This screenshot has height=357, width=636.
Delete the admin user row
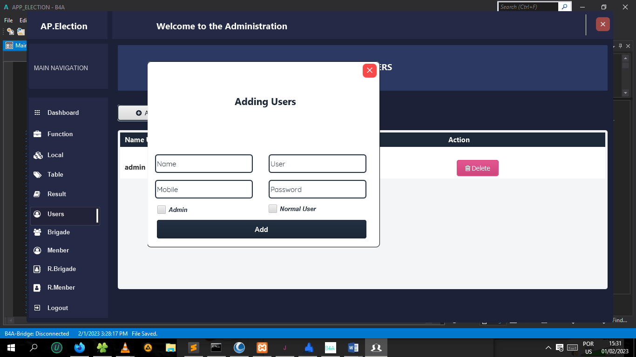point(478,168)
